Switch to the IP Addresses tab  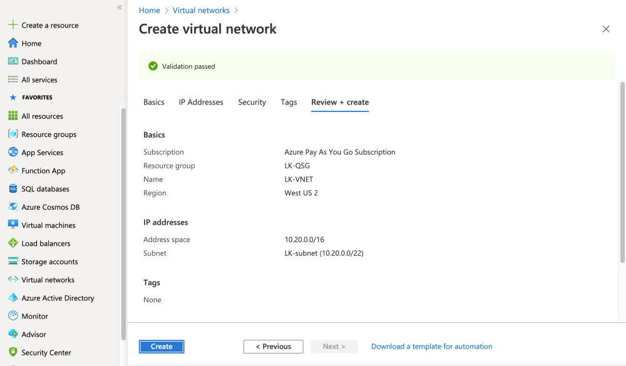point(201,102)
